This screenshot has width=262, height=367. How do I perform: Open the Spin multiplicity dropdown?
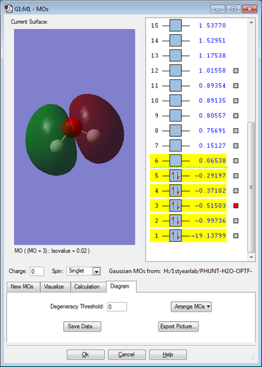(x=97, y=272)
